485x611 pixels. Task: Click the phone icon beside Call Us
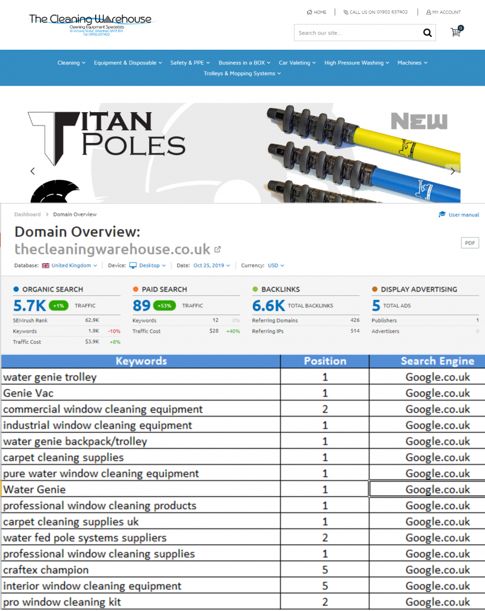pyautogui.click(x=346, y=12)
